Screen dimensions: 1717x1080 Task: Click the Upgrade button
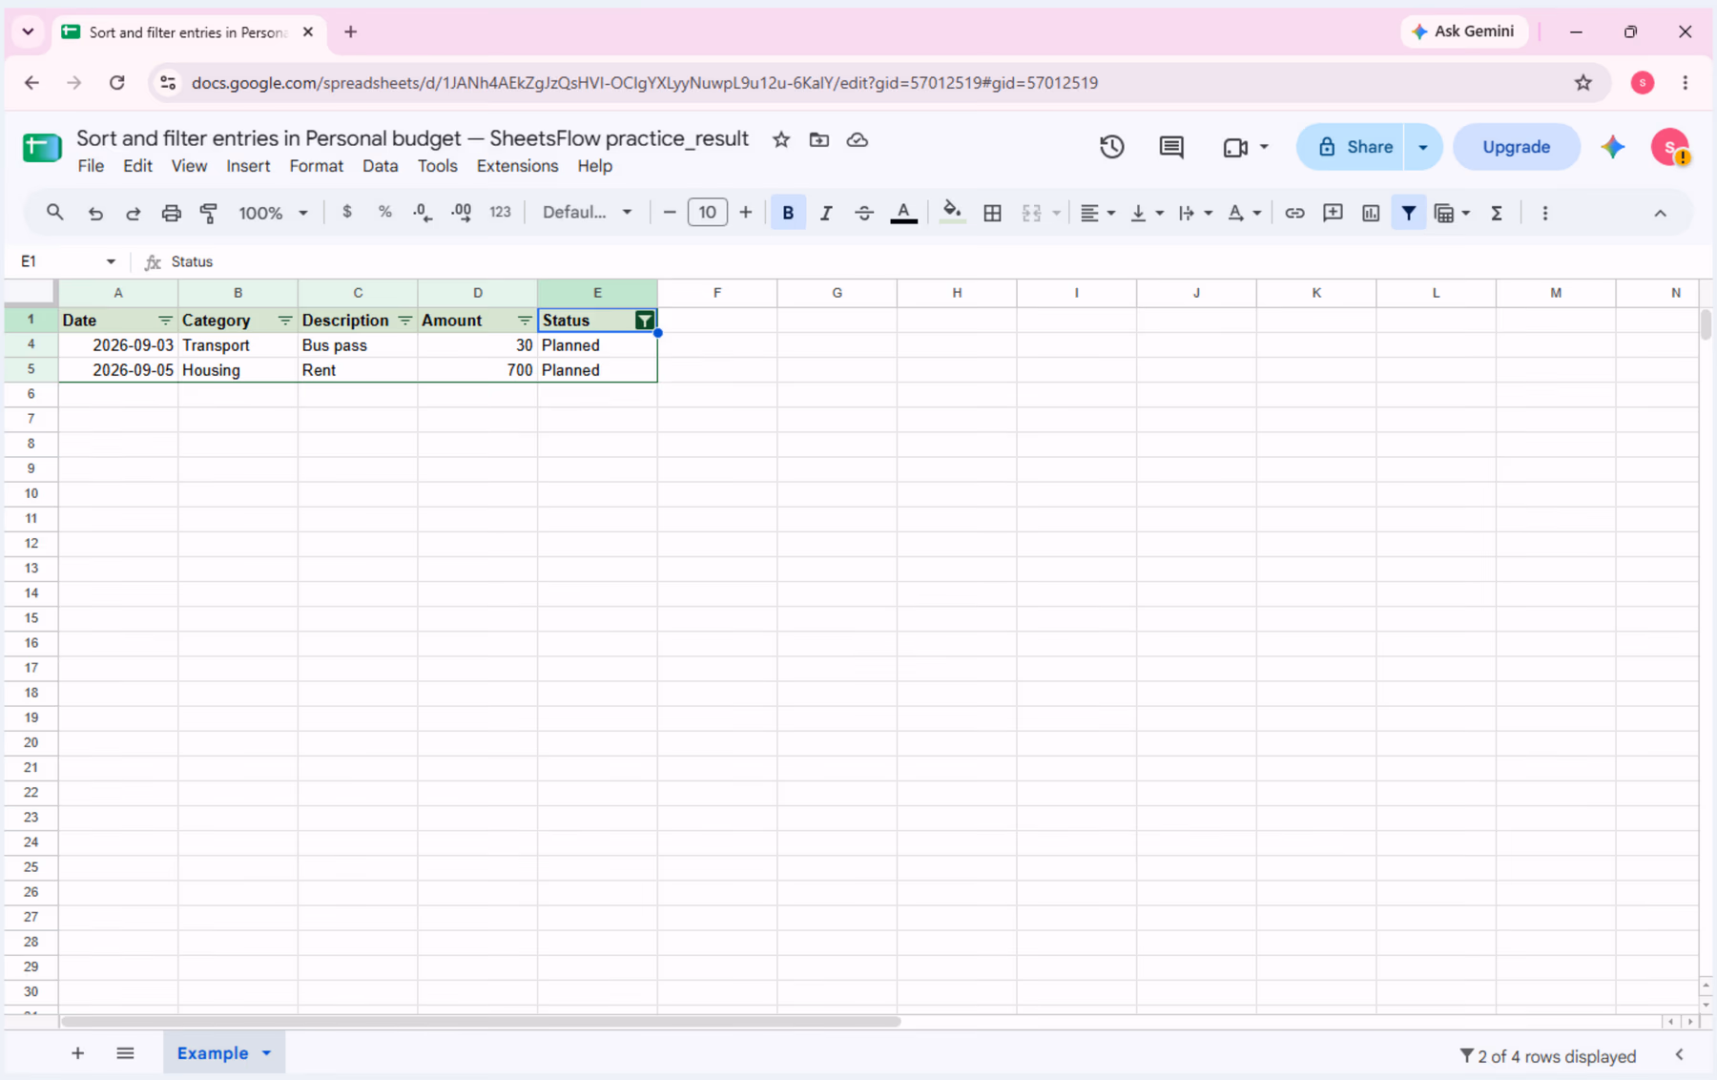(x=1516, y=147)
